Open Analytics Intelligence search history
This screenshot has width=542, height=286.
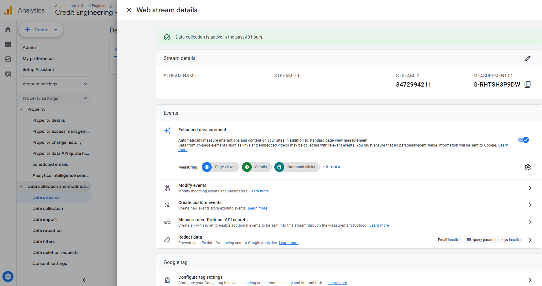pyautogui.click(x=61, y=175)
